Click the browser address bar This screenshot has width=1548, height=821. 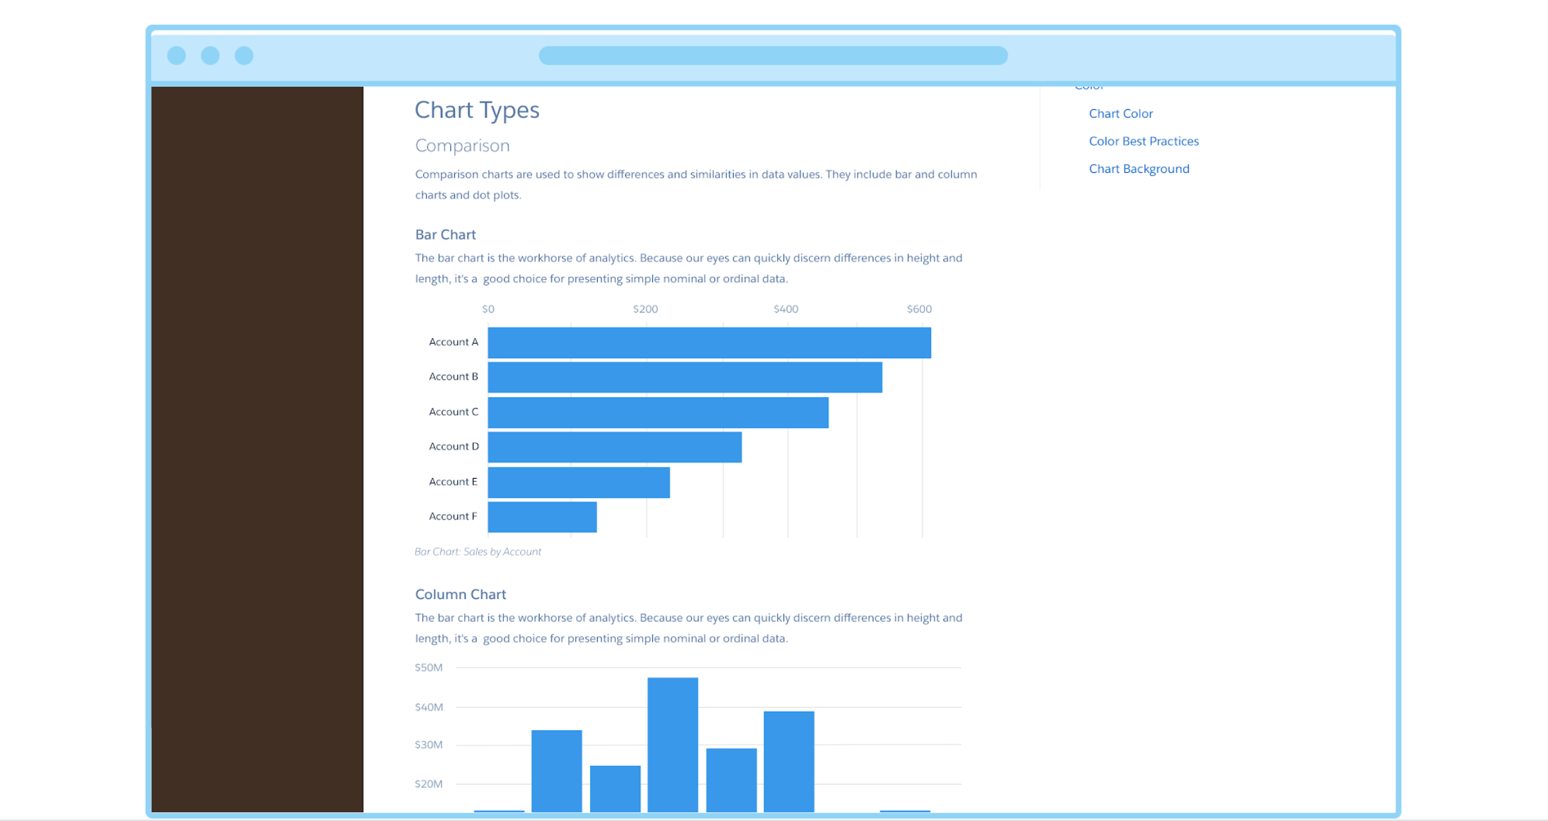(773, 56)
